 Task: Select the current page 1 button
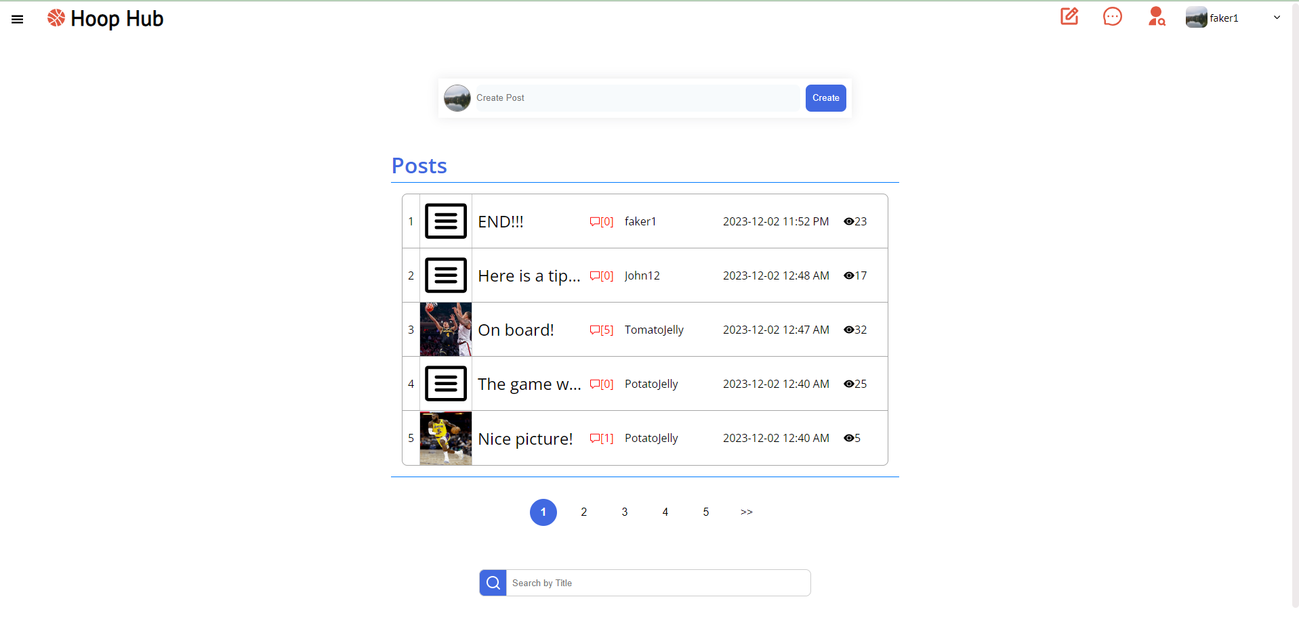click(x=543, y=512)
